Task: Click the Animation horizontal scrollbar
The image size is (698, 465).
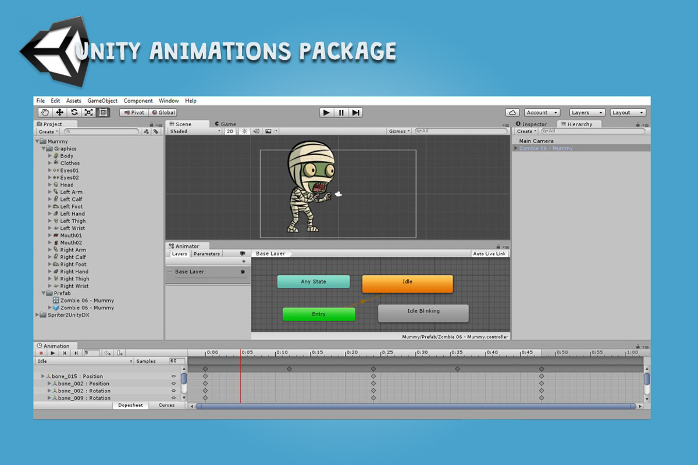Action: 416,406
